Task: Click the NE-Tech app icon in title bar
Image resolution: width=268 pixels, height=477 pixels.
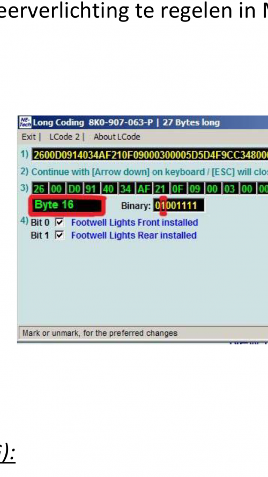Action: (25, 122)
